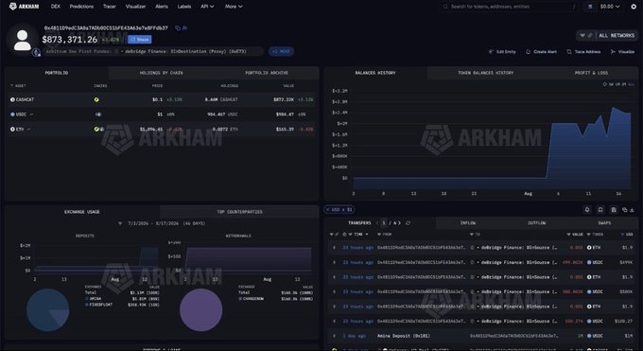Switch to the Inflow tab

(468, 223)
